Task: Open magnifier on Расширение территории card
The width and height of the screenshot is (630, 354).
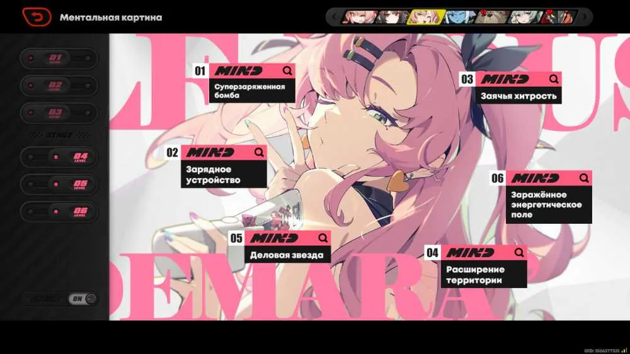Action: [x=518, y=252]
